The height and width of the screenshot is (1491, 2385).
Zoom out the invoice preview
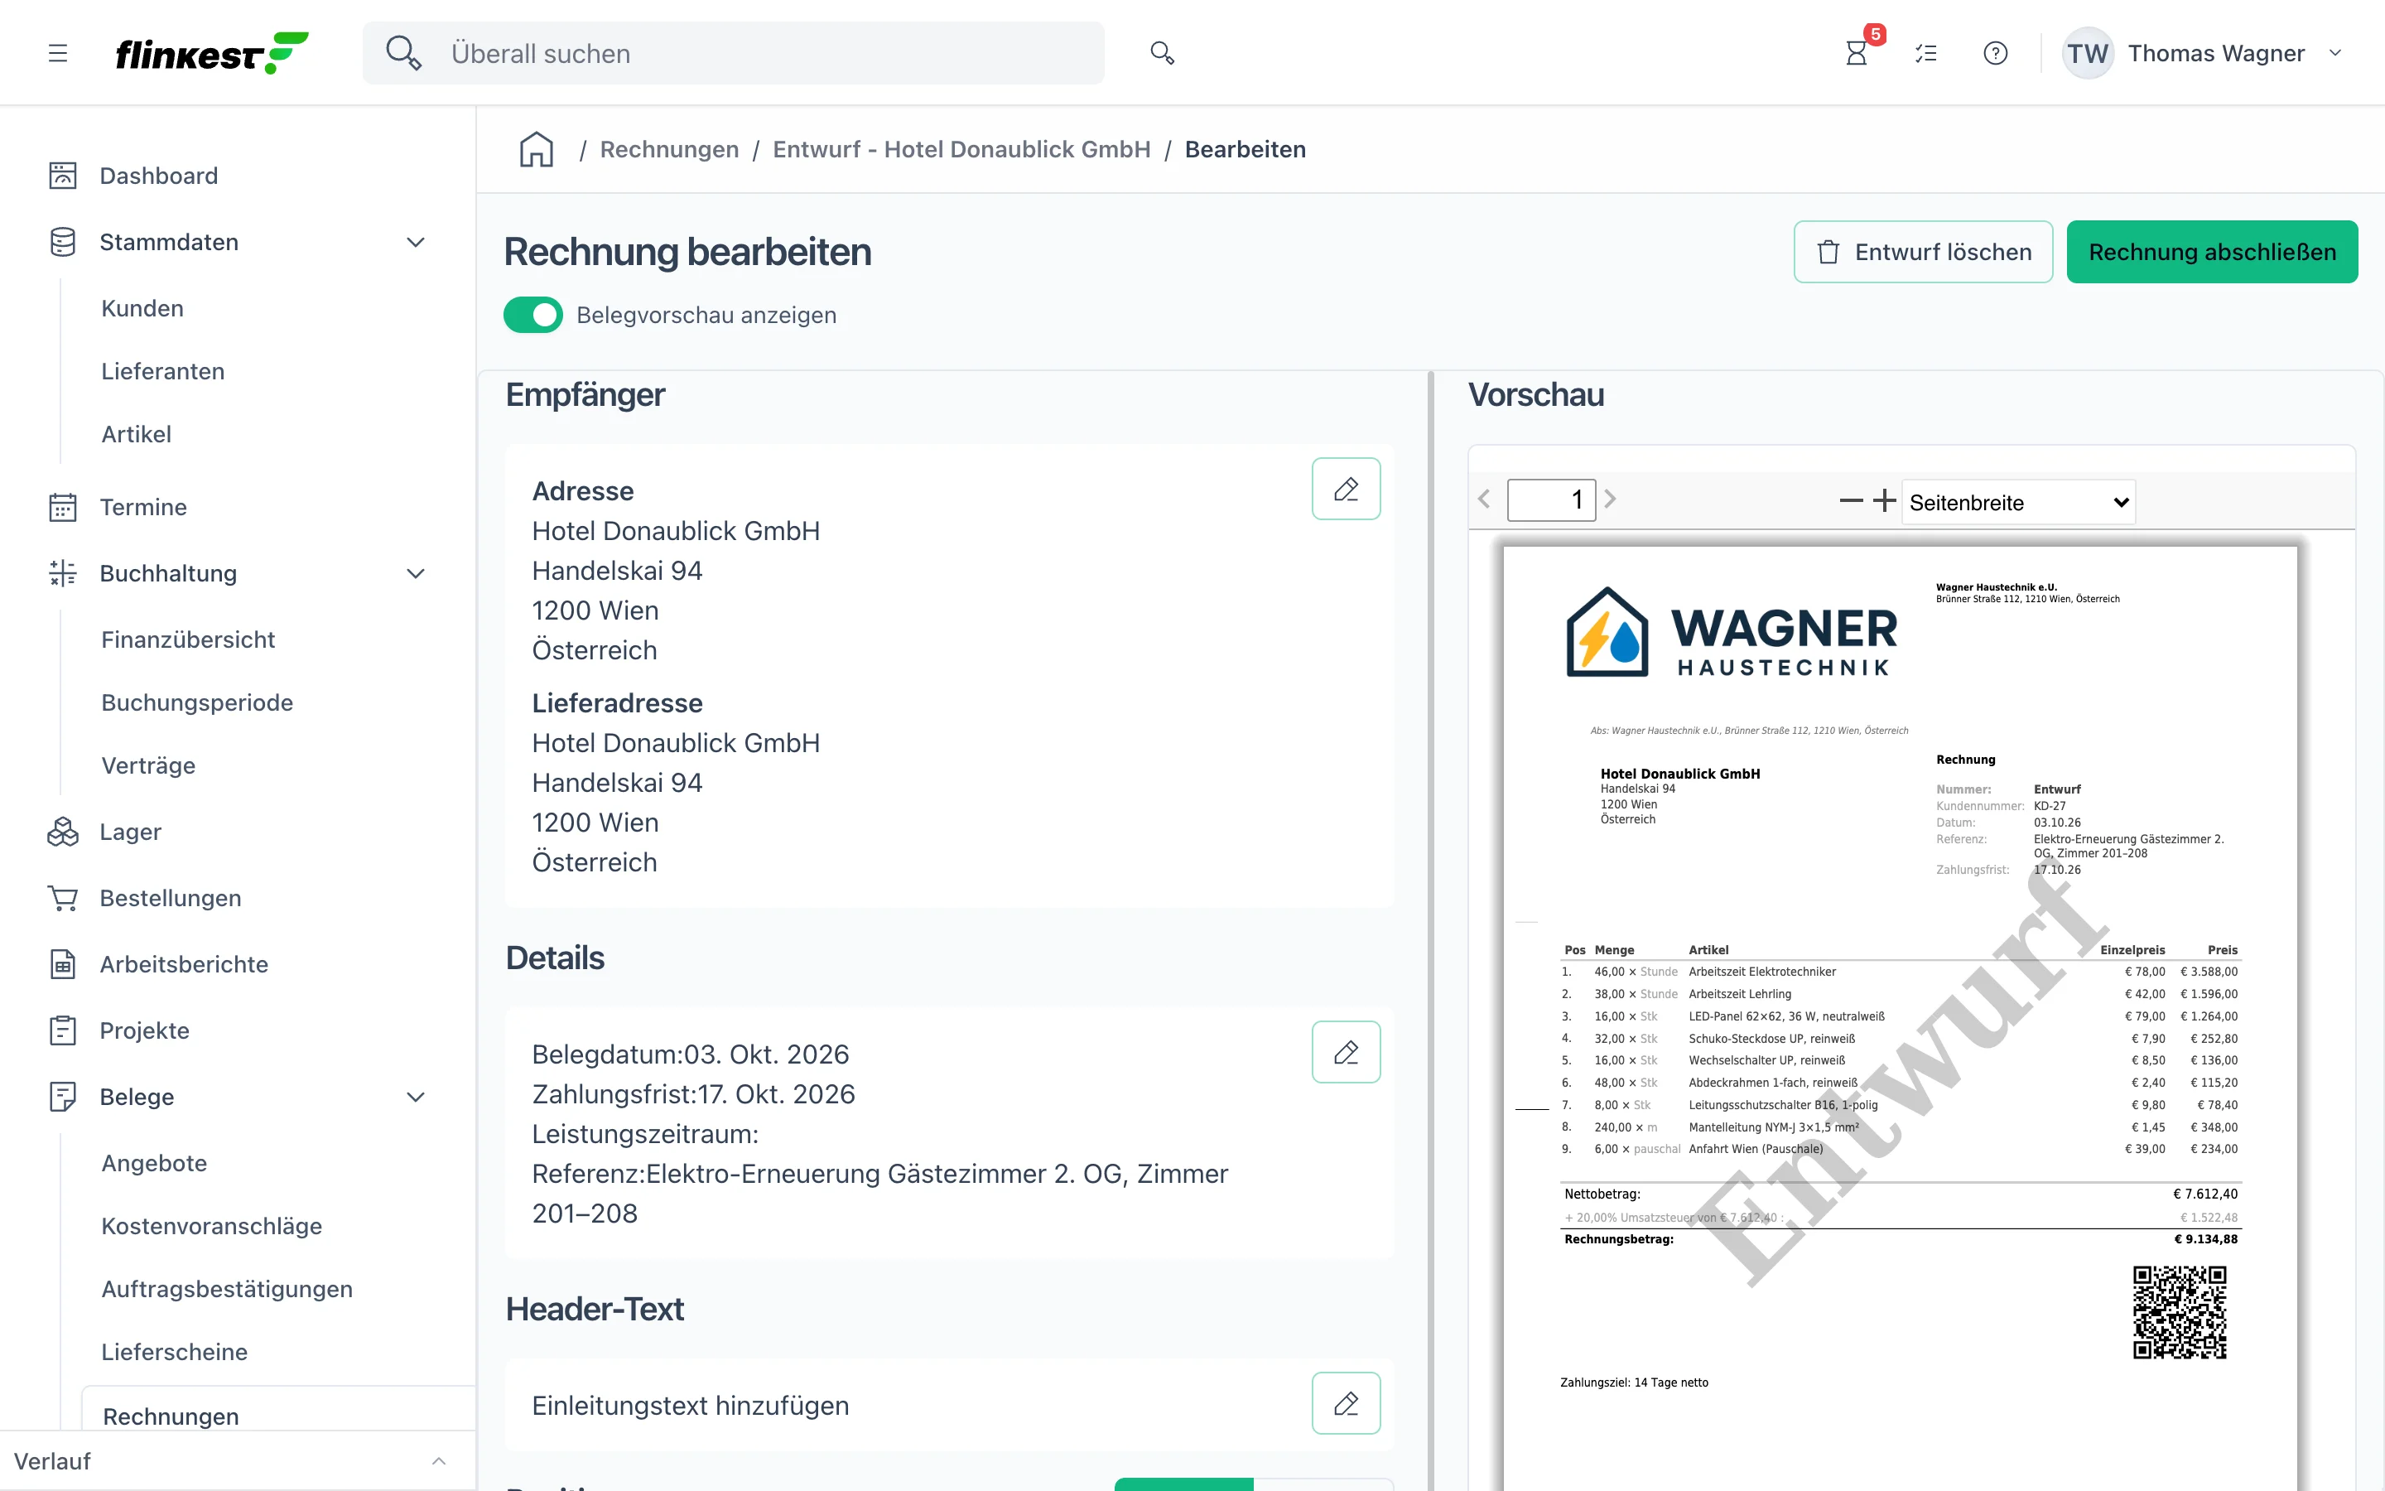(x=1851, y=501)
